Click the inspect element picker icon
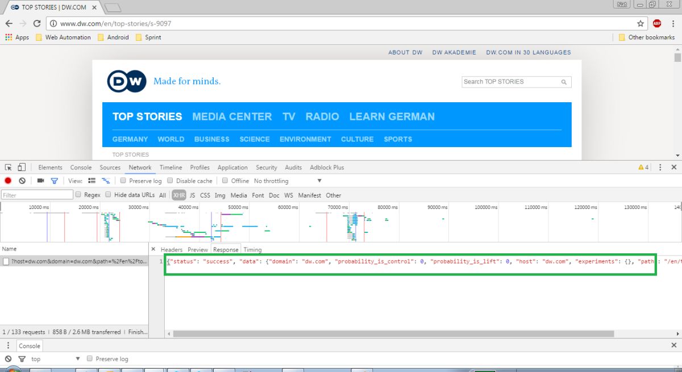This screenshot has height=372, width=682. coord(9,168)
